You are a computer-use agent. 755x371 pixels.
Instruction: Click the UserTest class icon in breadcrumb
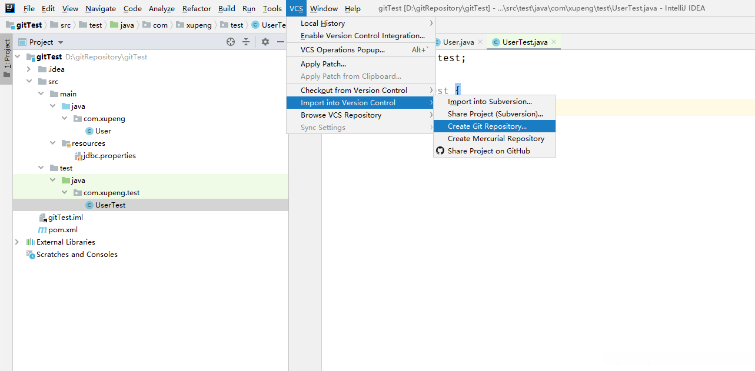[255, 25]
